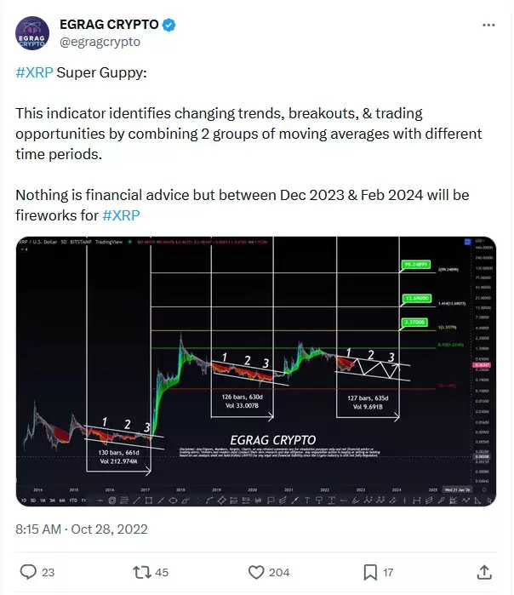Click the retweet icon

(x=142, y=572)
